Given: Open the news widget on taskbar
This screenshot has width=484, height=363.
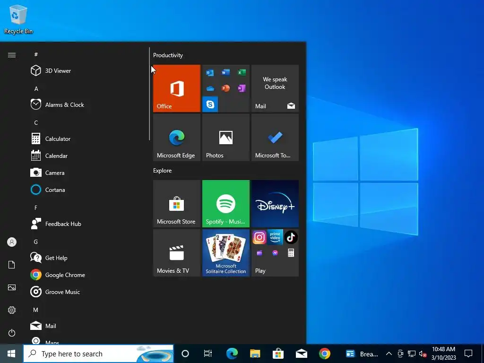Looking at the screenshot, I should click(362, 354).
